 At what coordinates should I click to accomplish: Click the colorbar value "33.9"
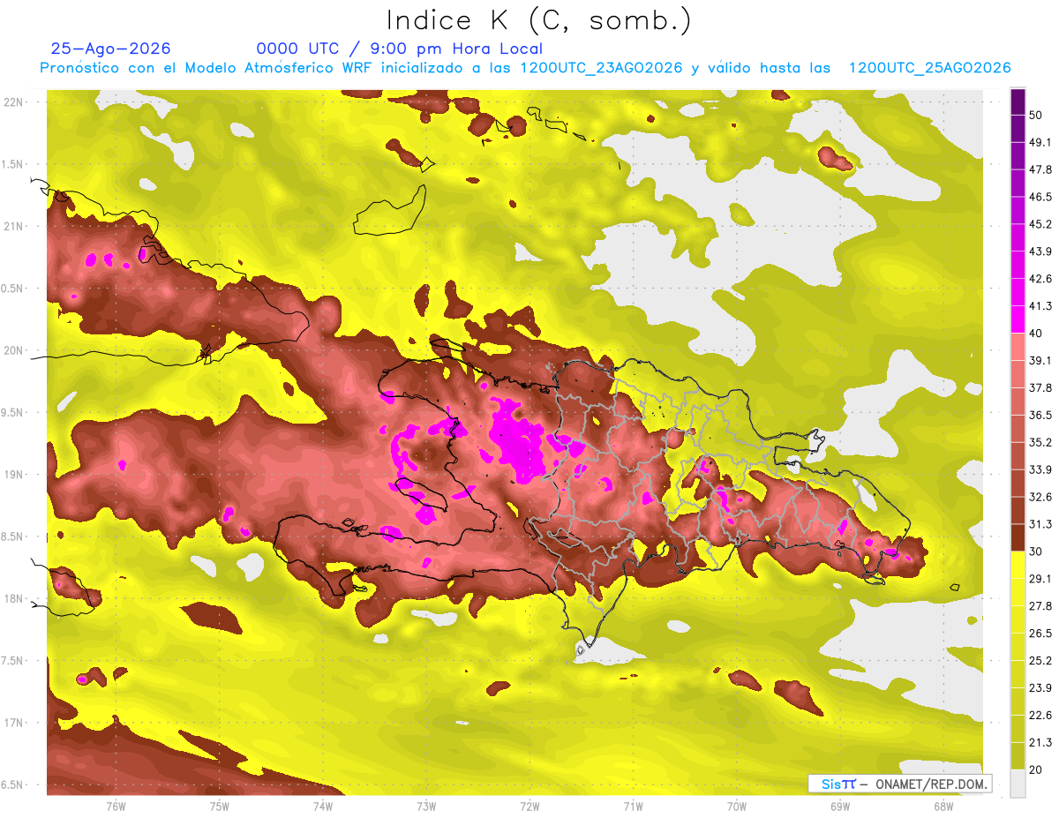tap(1040, 470)
